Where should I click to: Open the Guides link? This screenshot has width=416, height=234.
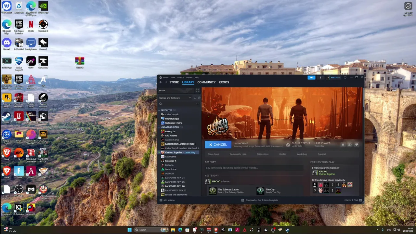click(x=283, y=154)
